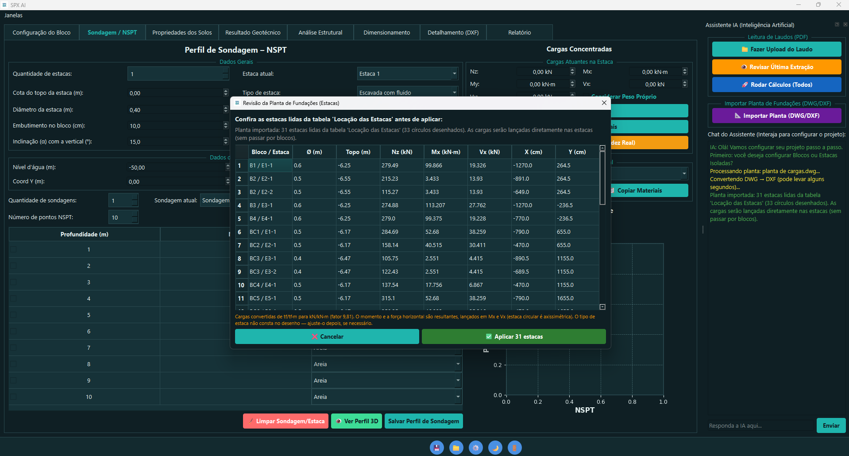Click Bloco / Estaca column header
Image resolution: width=849 pixels, height=456 pixels.
(270, 152)
